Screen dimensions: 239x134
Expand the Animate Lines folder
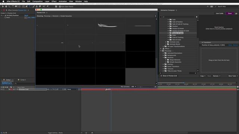(x=166, y=42)
